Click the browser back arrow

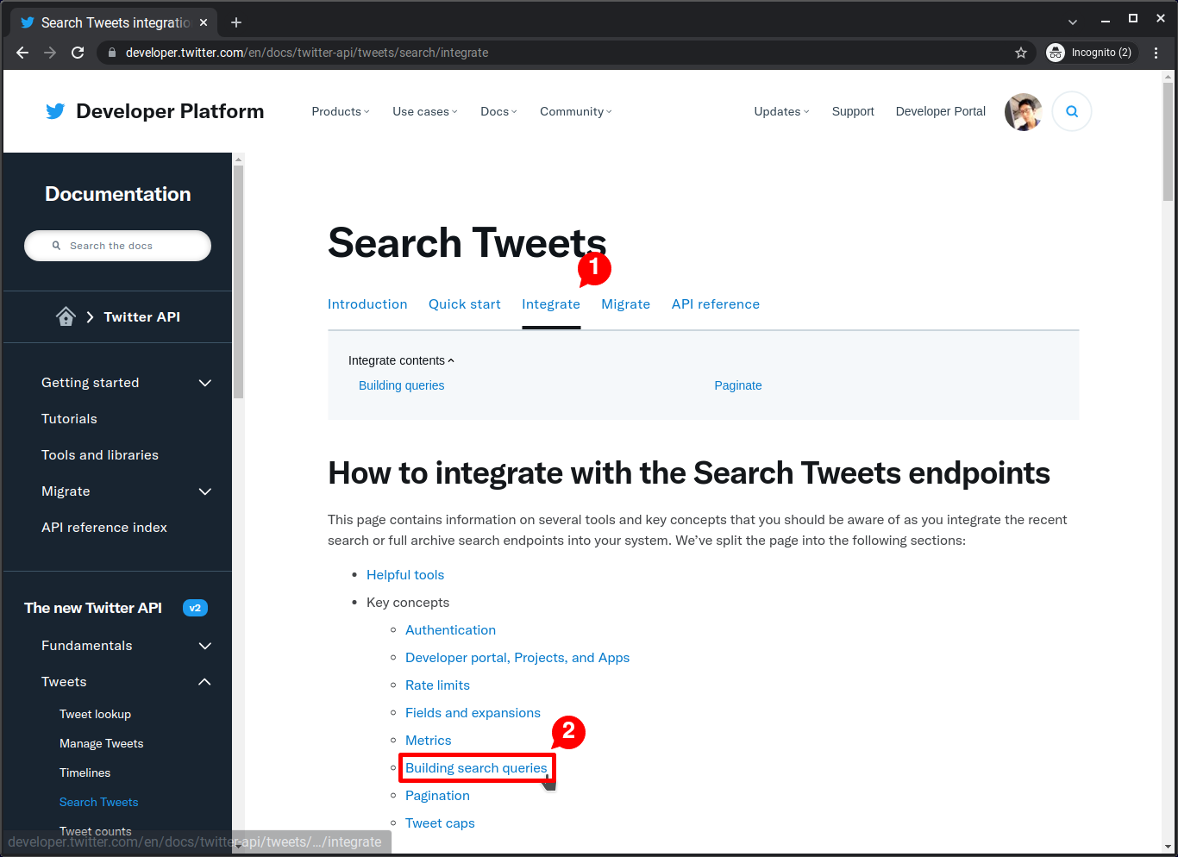coord(22,53)
